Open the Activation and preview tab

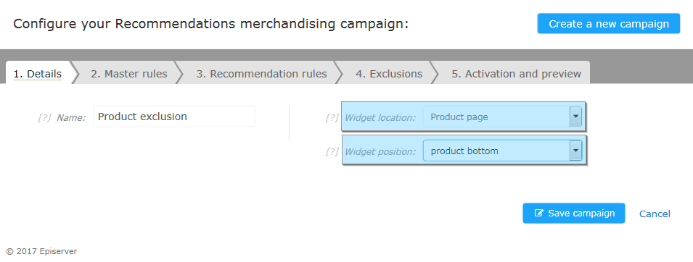pos(516,74)
